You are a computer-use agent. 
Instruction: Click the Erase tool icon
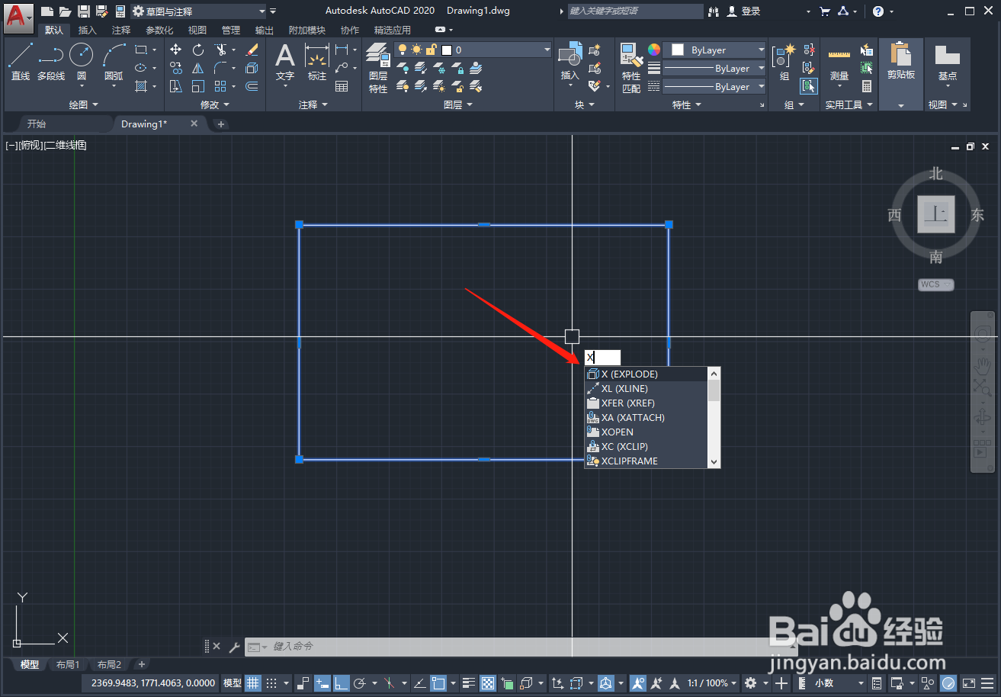(252, 50)
